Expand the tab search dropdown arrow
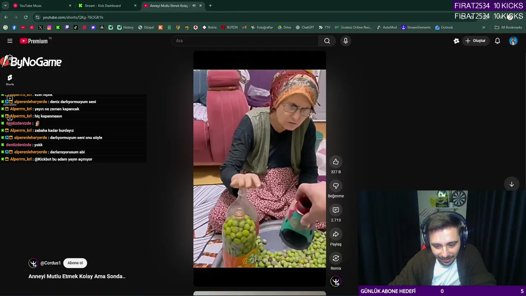 [x=5, y=6]
